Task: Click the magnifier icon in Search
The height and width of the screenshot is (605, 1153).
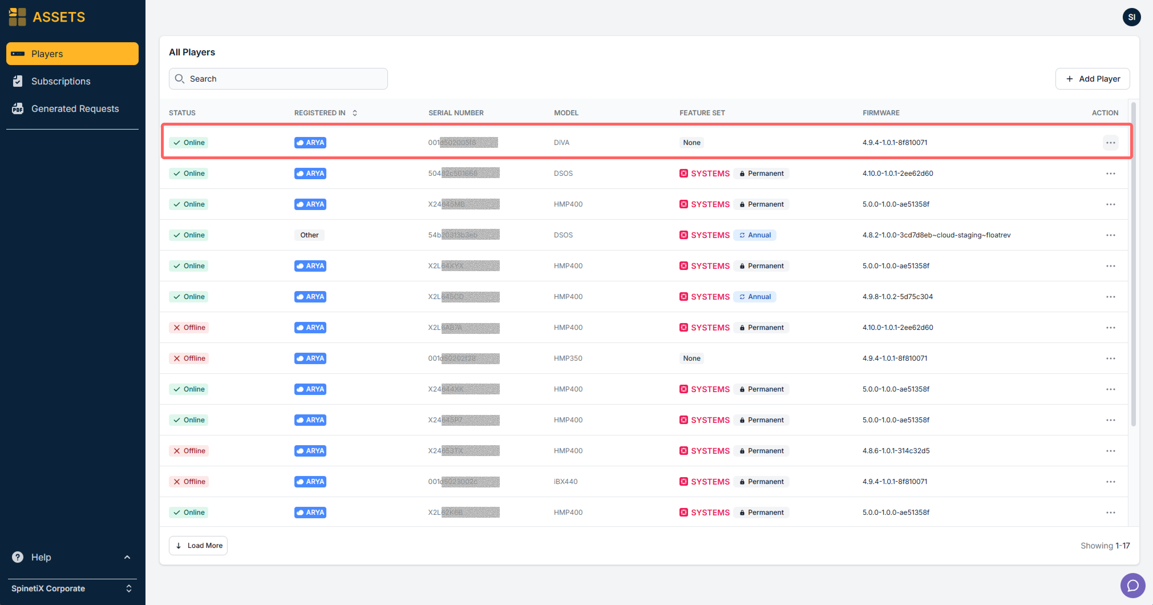Action: tap(179, 79)
